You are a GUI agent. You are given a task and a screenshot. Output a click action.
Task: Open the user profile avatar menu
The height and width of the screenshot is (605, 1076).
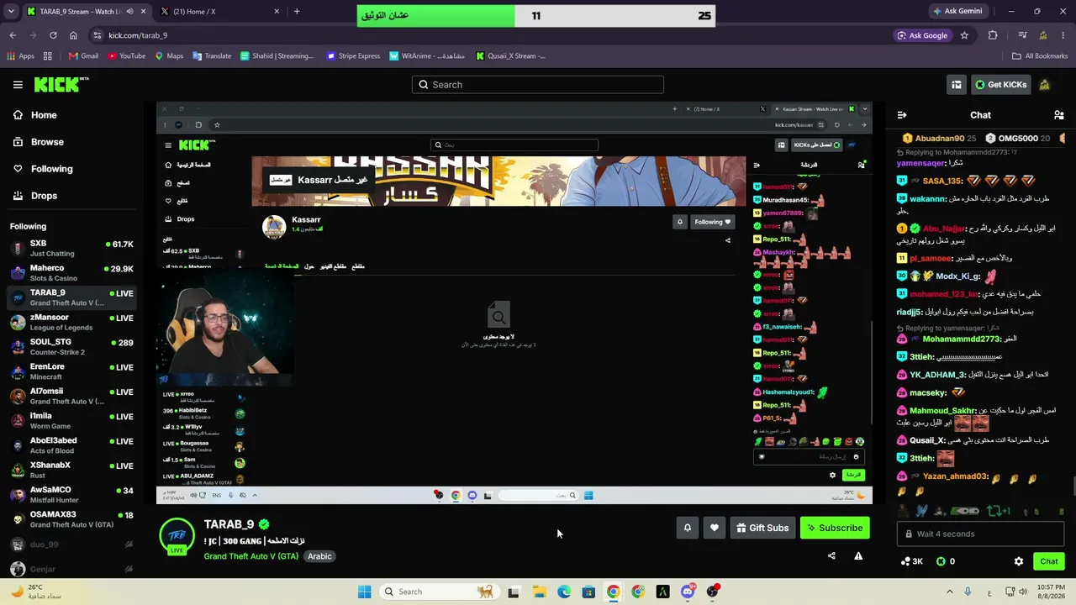click(x=1045, y=85)
